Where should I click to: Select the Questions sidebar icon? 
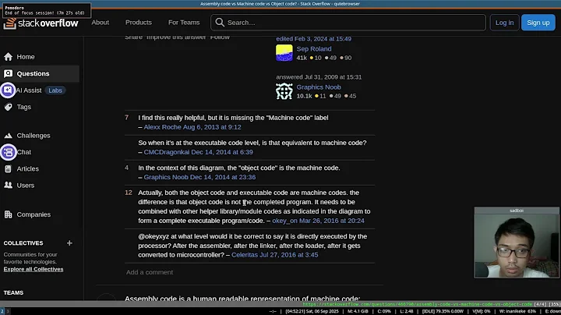tap(8, 73)
